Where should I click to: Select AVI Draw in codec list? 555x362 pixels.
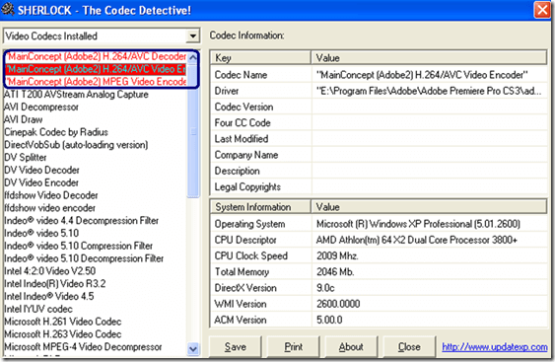point(24,119)
